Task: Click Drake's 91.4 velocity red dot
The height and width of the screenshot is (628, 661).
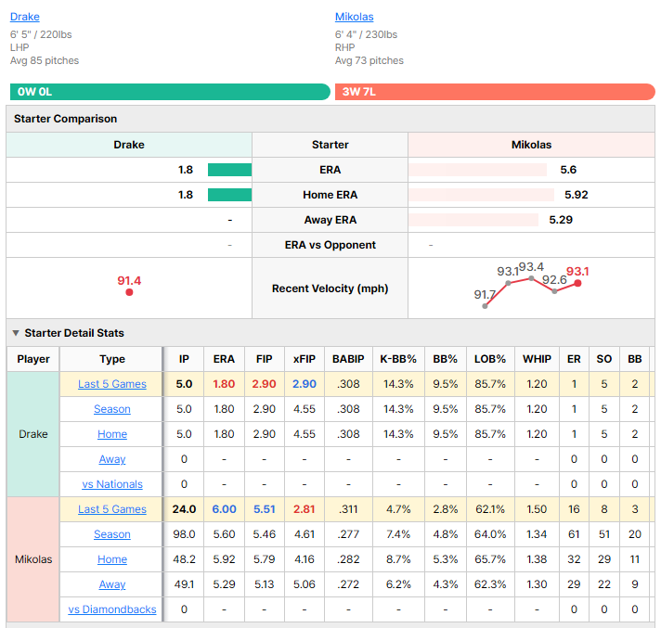Action: 129,292
